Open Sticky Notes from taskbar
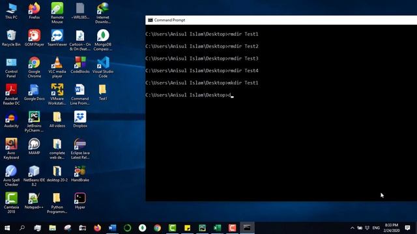The width and height of the screenshot is (417, 234). [187, 228]
